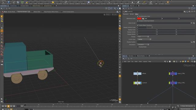Open the Tools menu in network editor
Image resolution: width=196 pixels, height=110 pixels.
[140, 62]
